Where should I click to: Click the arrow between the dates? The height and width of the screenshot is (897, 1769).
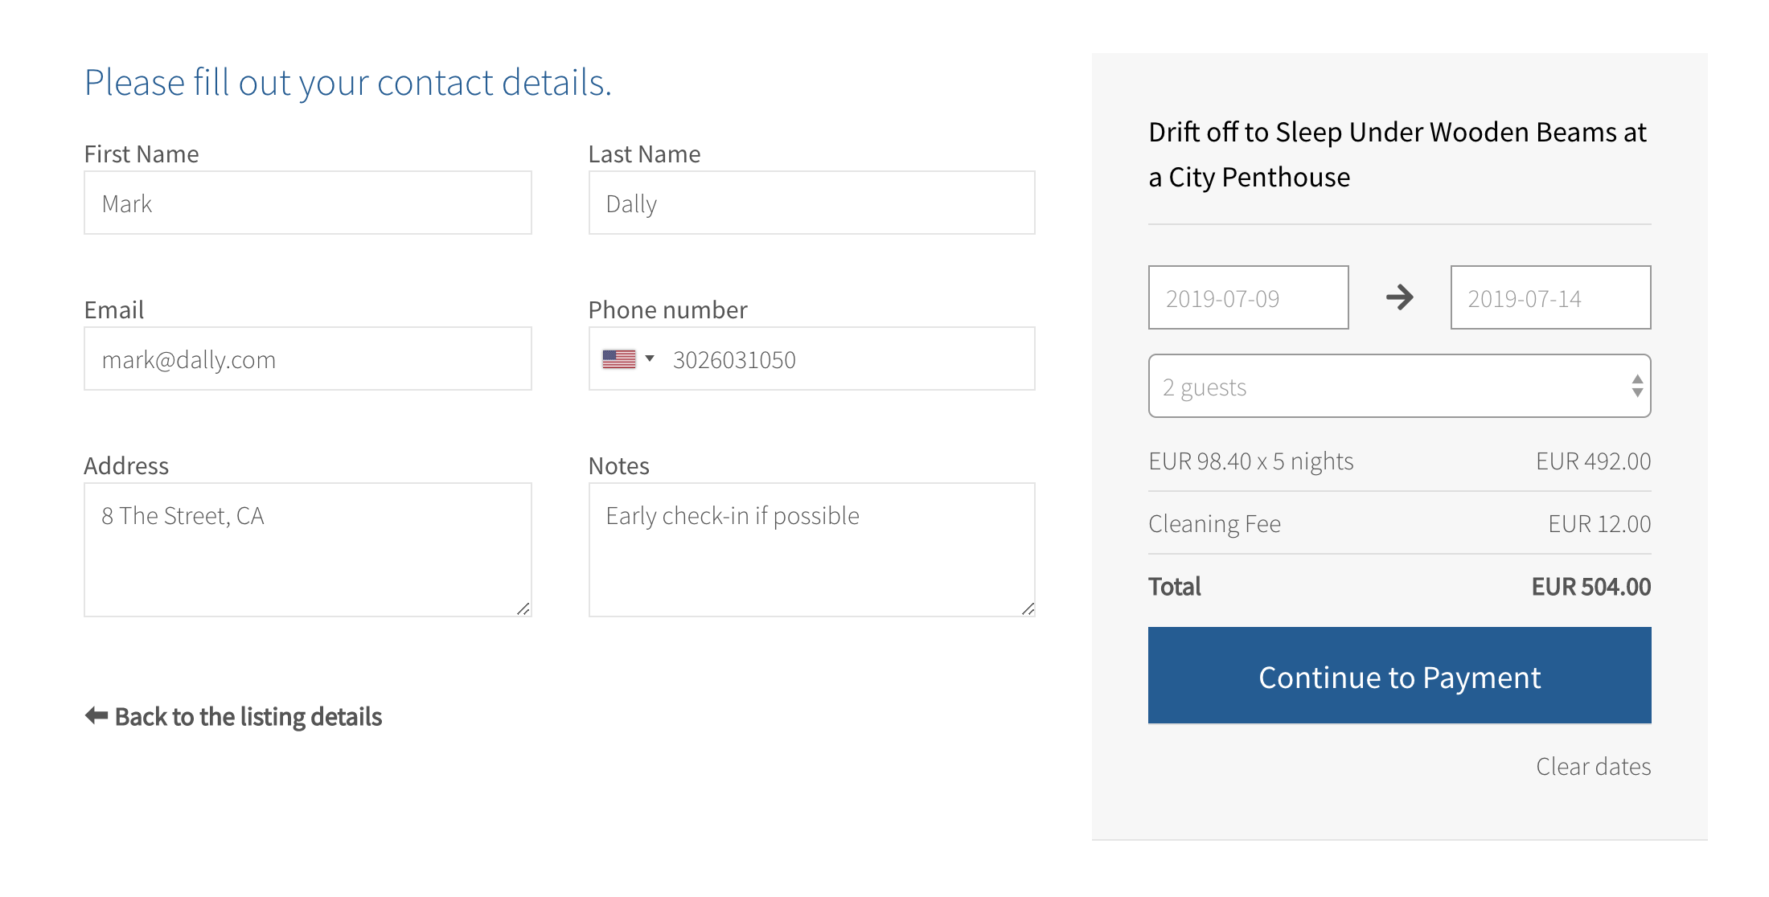1399,297
